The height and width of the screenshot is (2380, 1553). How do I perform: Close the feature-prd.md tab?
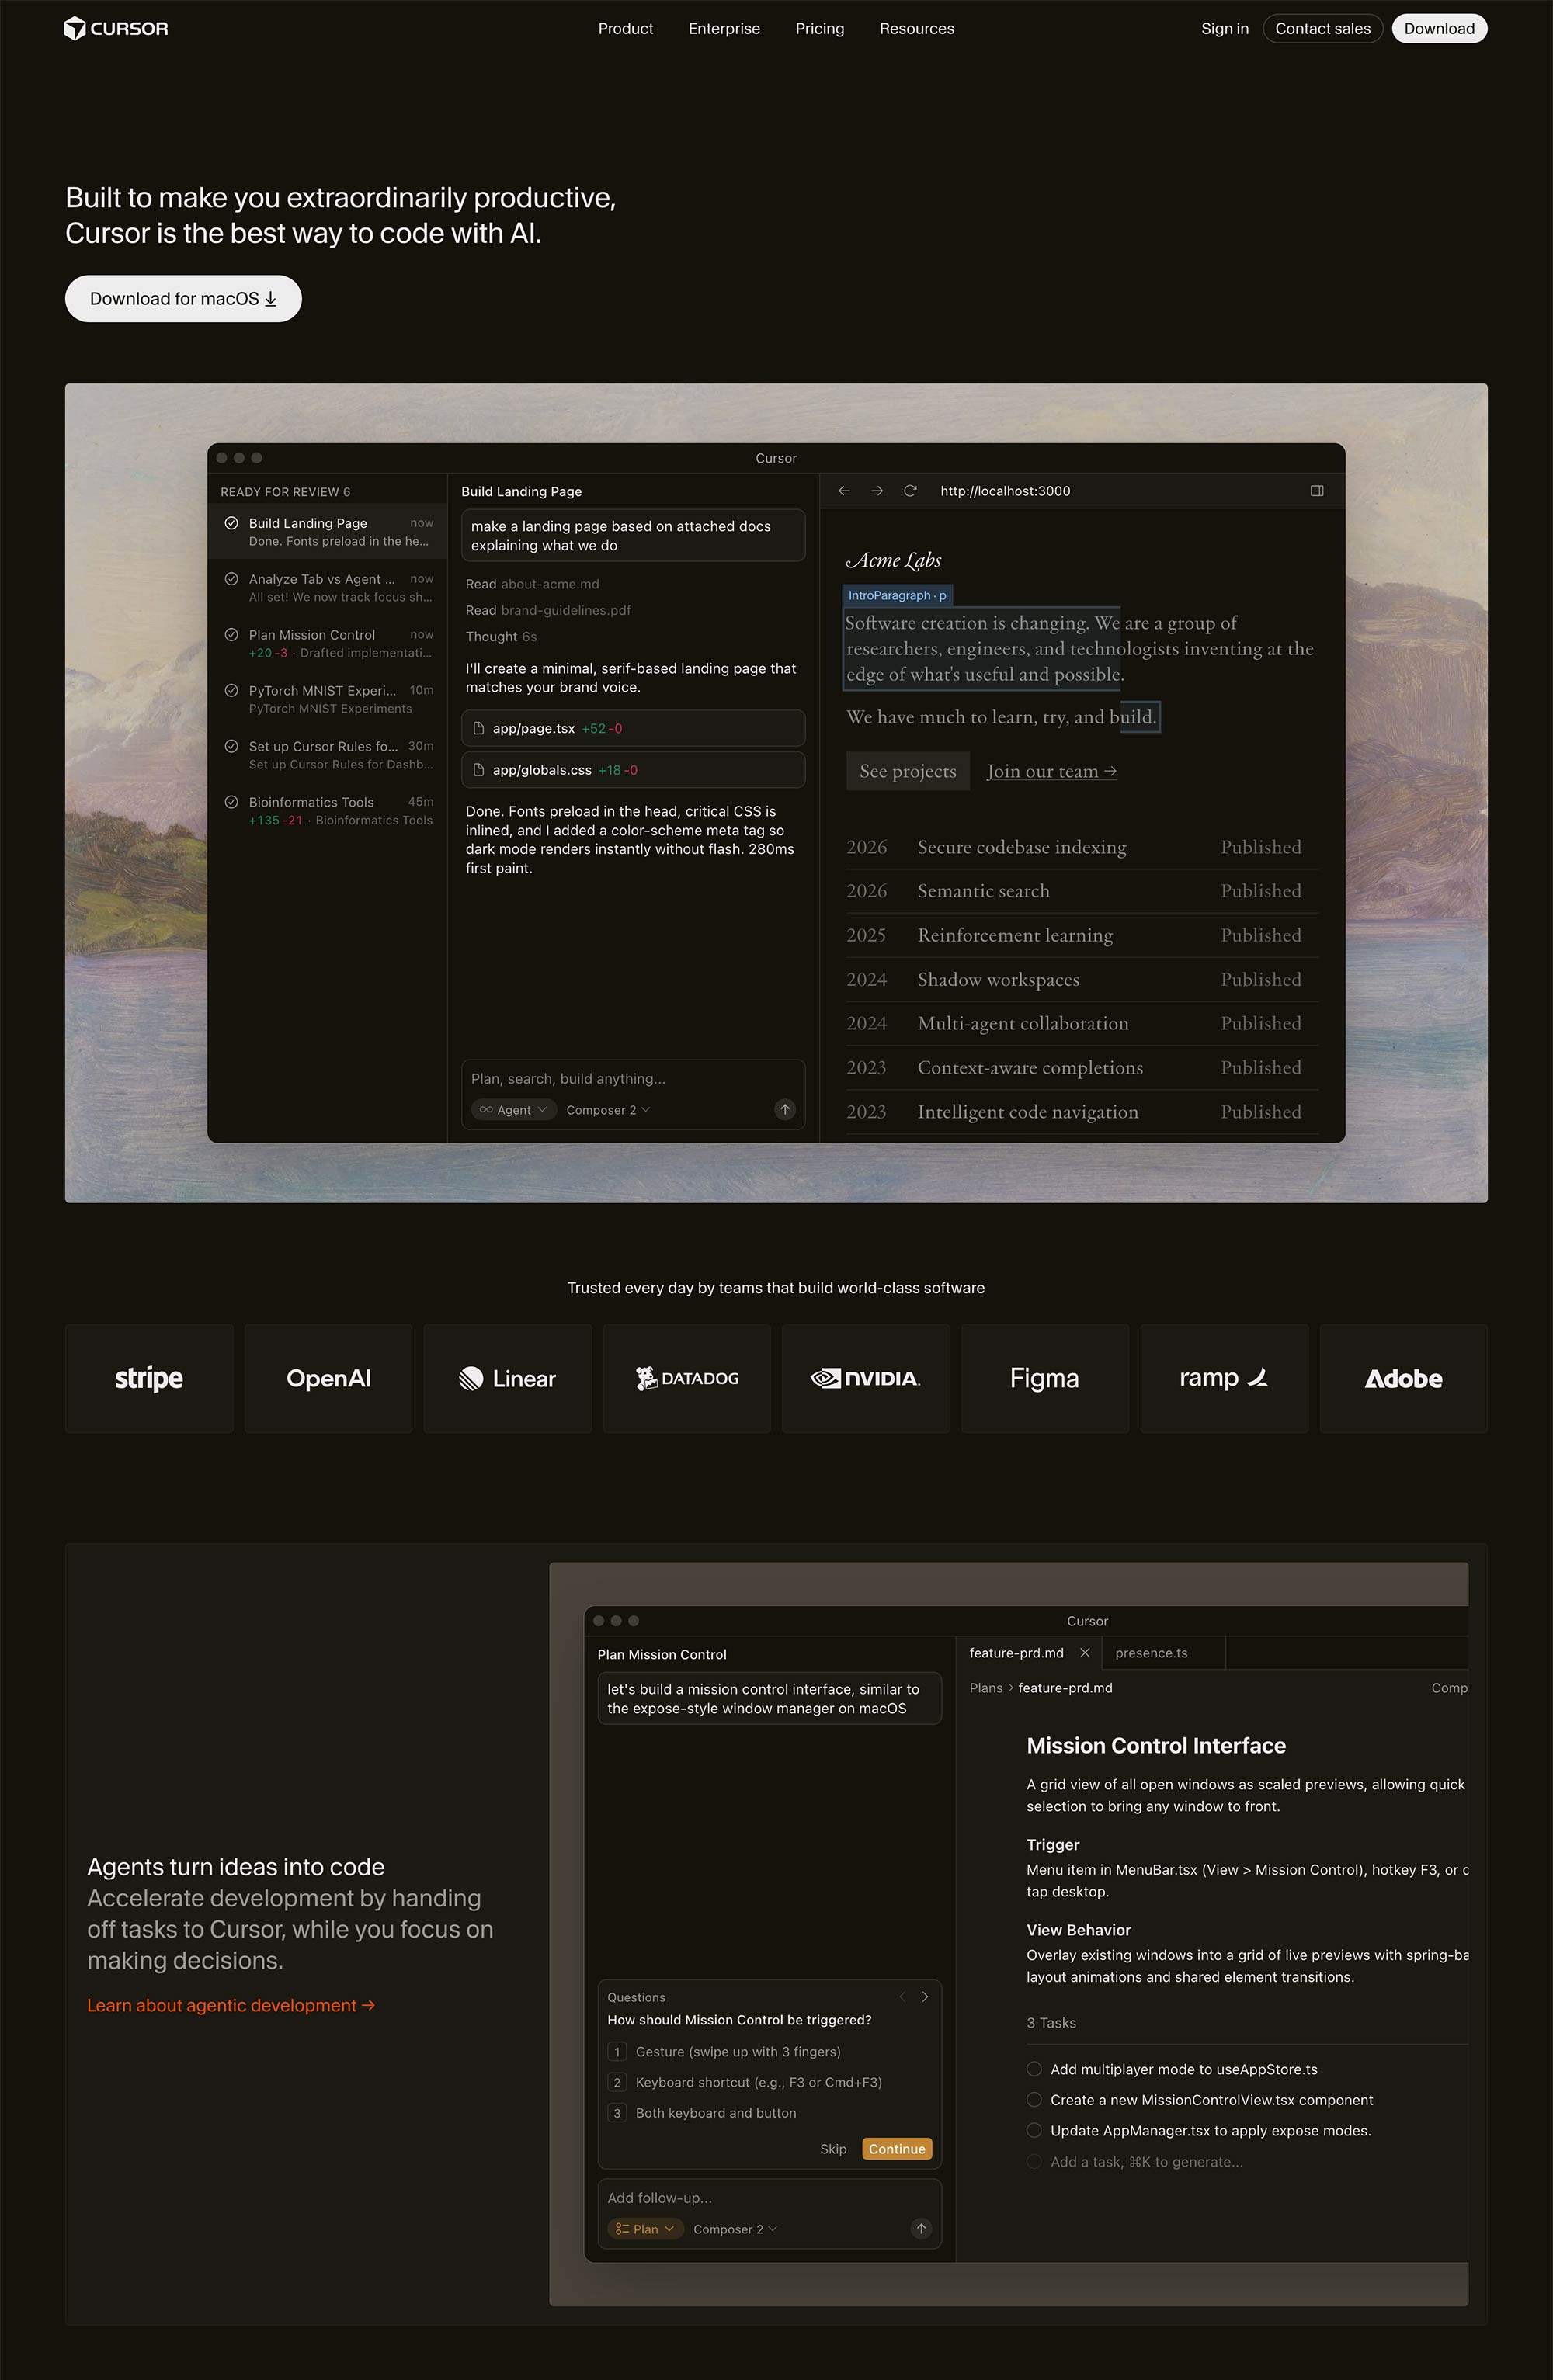point(1085,1652)
